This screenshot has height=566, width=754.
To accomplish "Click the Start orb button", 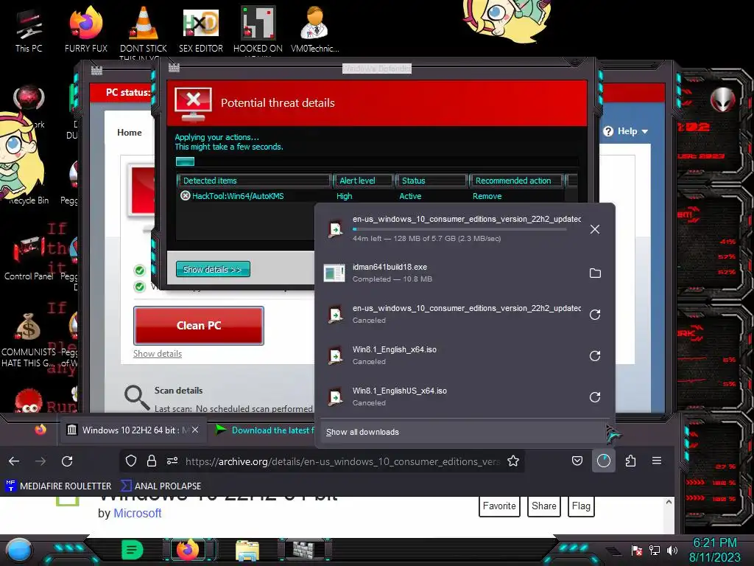I will (19, 550).
